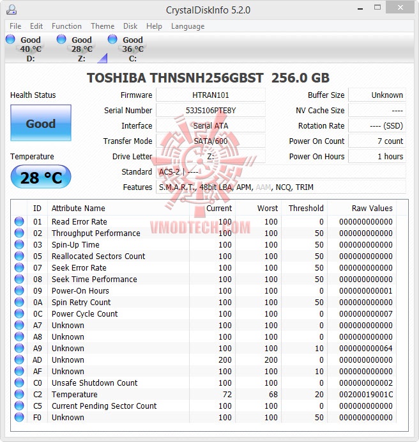Click status orb for attribute AD
Viewport: 419px width, 442px height.
(19, 359)
